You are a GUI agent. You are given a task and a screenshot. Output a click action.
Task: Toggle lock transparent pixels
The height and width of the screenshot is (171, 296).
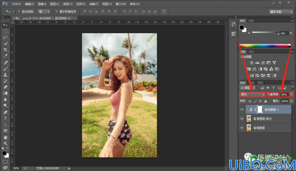point(250,101)
